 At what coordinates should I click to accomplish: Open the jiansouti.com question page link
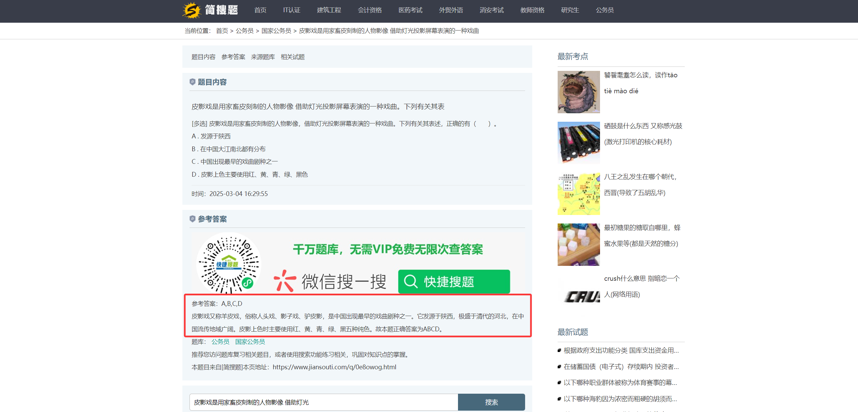[335, 367]
